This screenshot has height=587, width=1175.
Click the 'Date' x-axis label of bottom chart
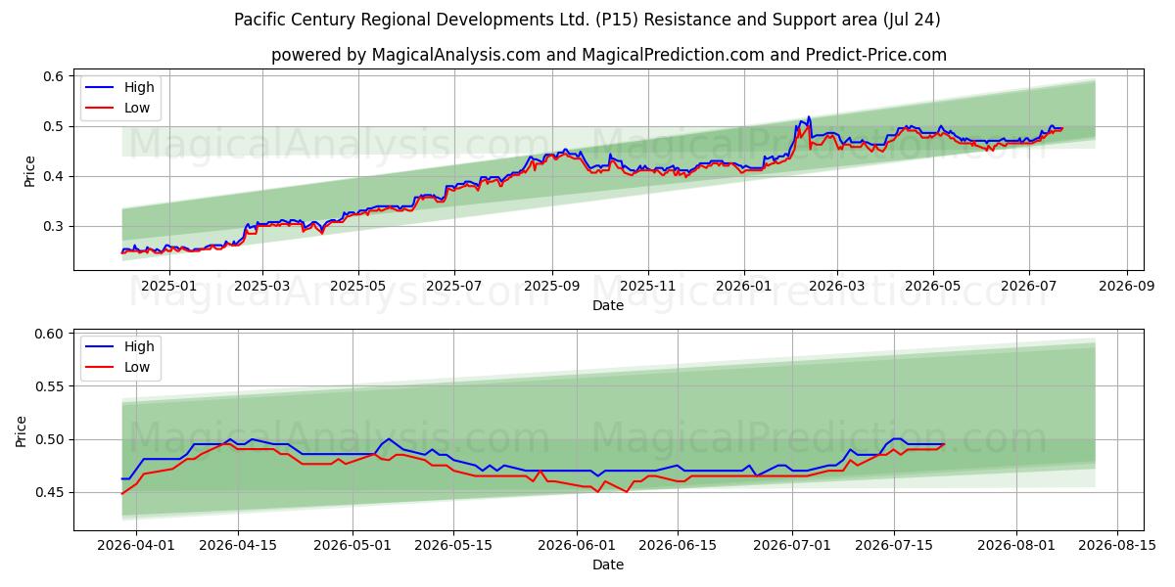click(x=608, y=564)
